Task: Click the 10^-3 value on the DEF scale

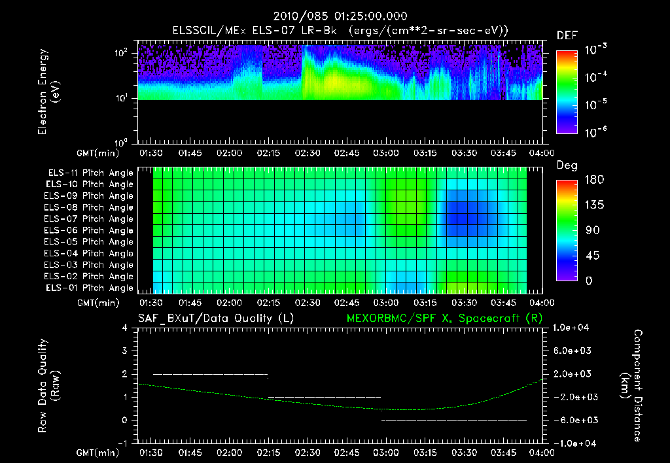Action: [x=595, y=50]
